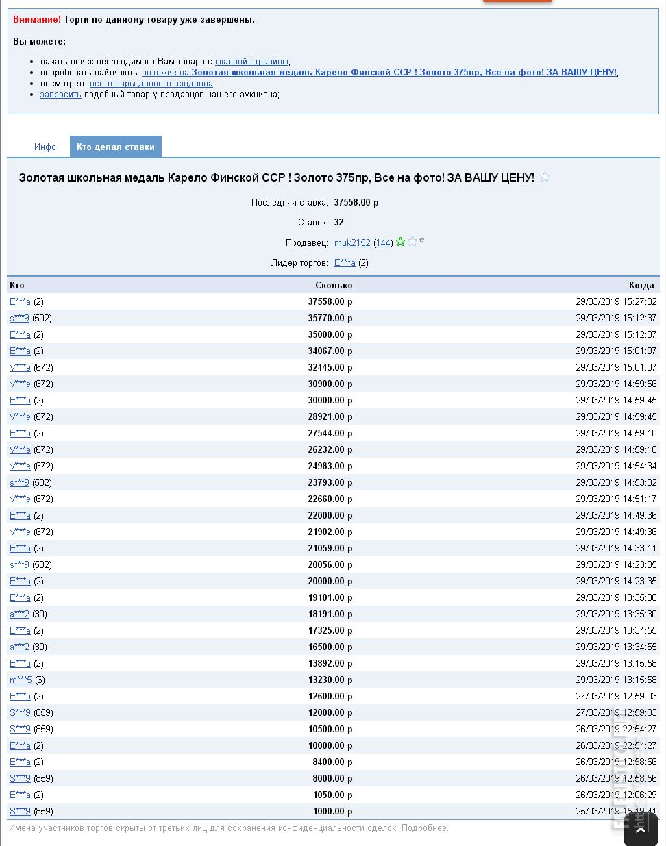Click the green star beside seller muk2152

401,242
